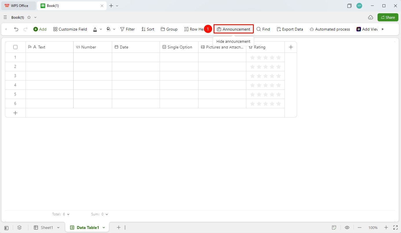Viewport: 401px width, 233px height.
Task: Open Customize Field
Action: pyautogui.click(x=70, y=29)
